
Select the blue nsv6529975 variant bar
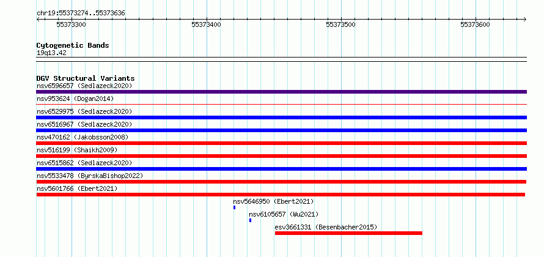281,117
